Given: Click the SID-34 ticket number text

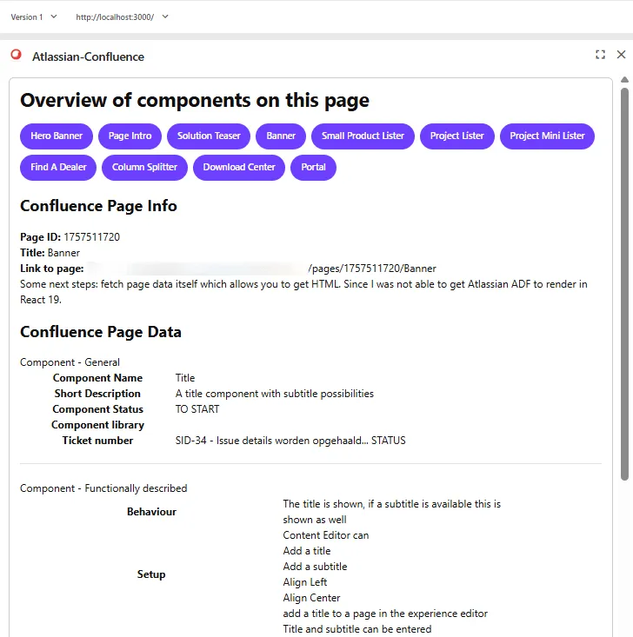Looking at the screenshot, I should [x=290, y=441].
